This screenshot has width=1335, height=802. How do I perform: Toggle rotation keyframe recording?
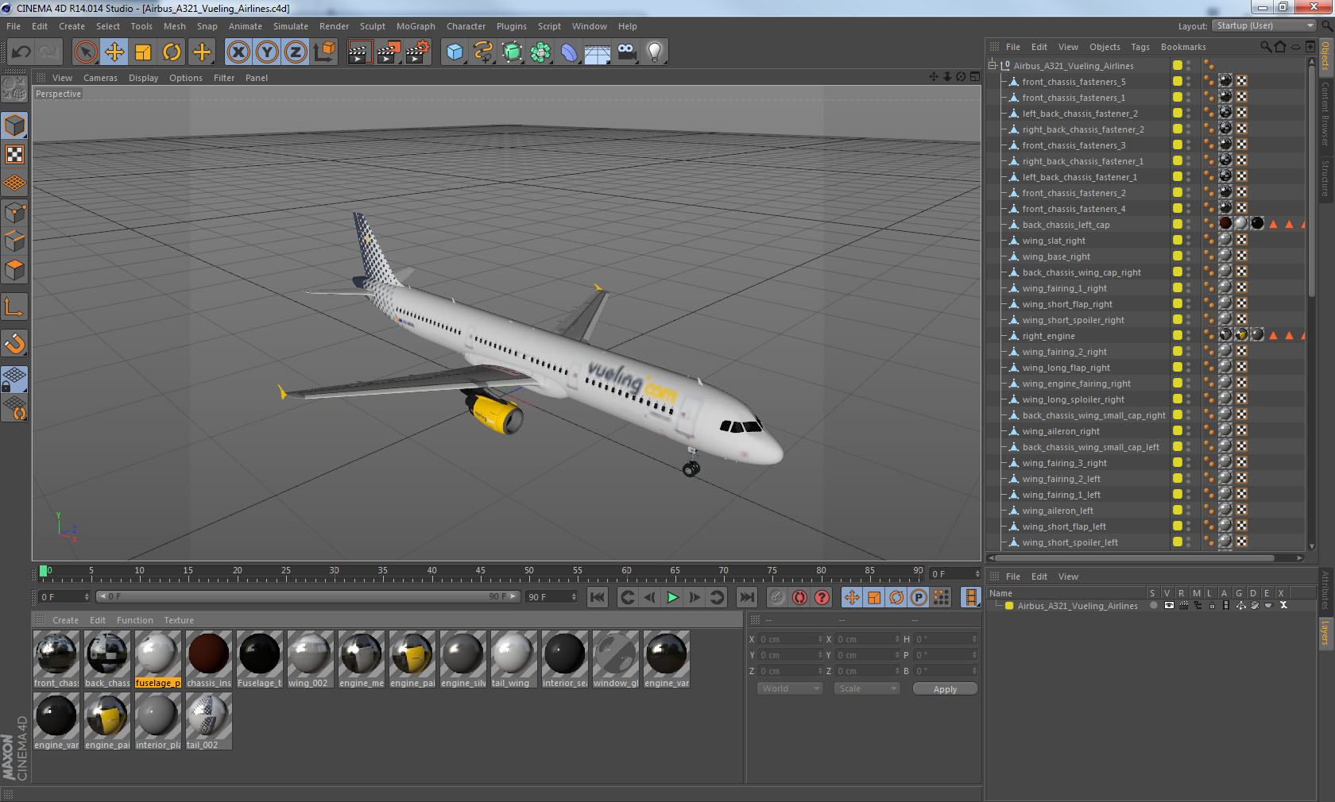click(x=896, y=597)
